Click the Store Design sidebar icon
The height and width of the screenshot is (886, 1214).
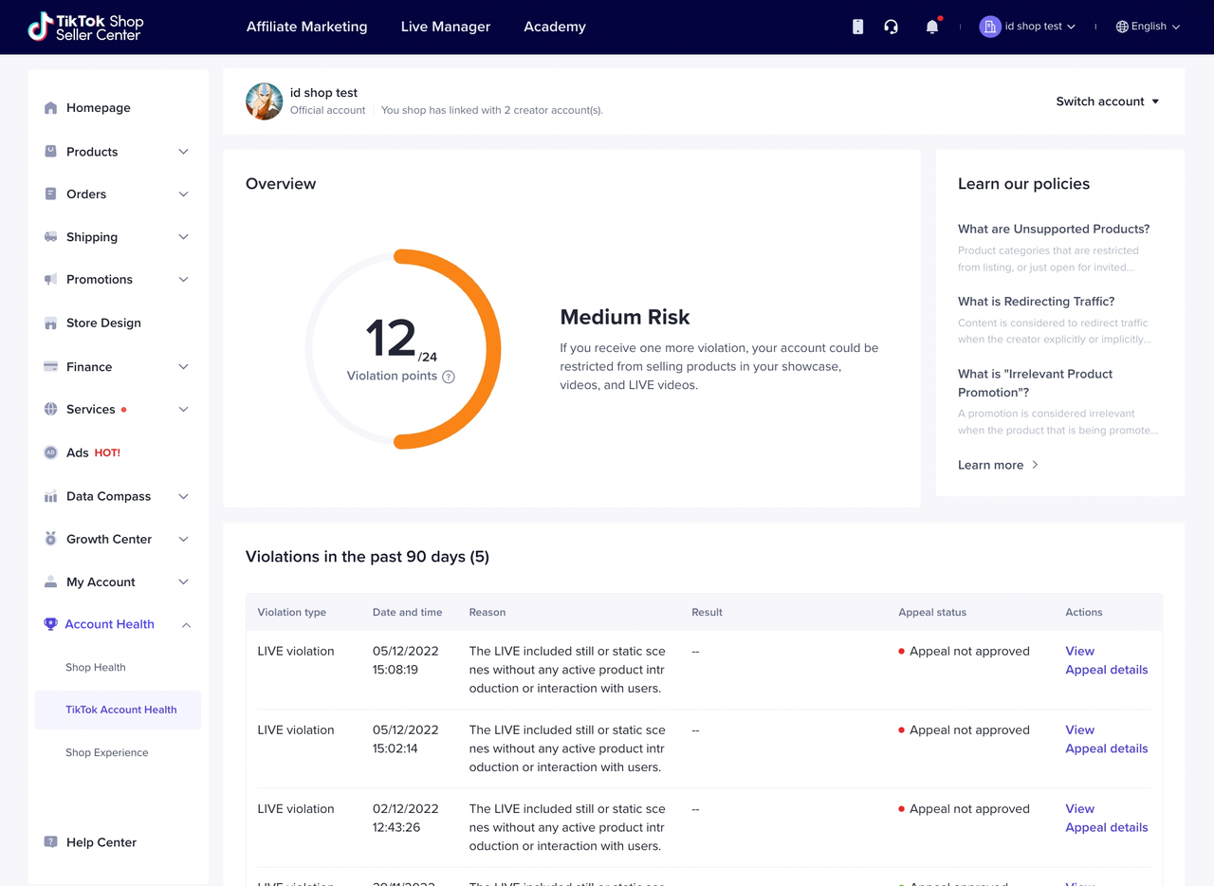(51, 323)
